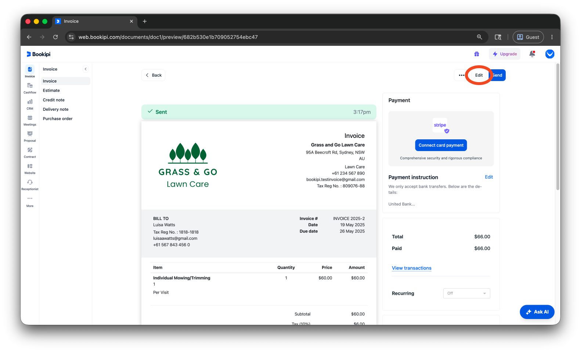Click luisaawatts@gmail.com email
This screenshot has width=581, height=352.
[x=175, y=238]
